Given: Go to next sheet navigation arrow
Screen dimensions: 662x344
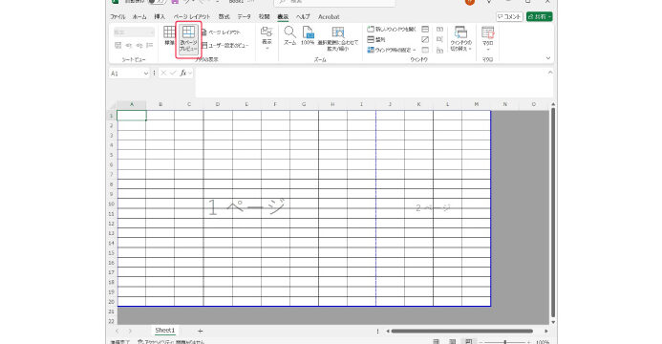Looking at the screenshot, I should [130, 332].
